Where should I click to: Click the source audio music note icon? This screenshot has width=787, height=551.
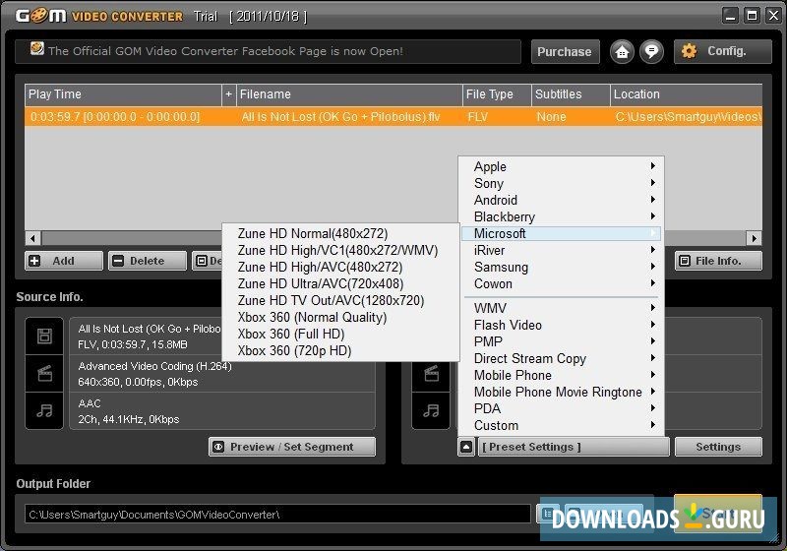click(x=44, y=410)
